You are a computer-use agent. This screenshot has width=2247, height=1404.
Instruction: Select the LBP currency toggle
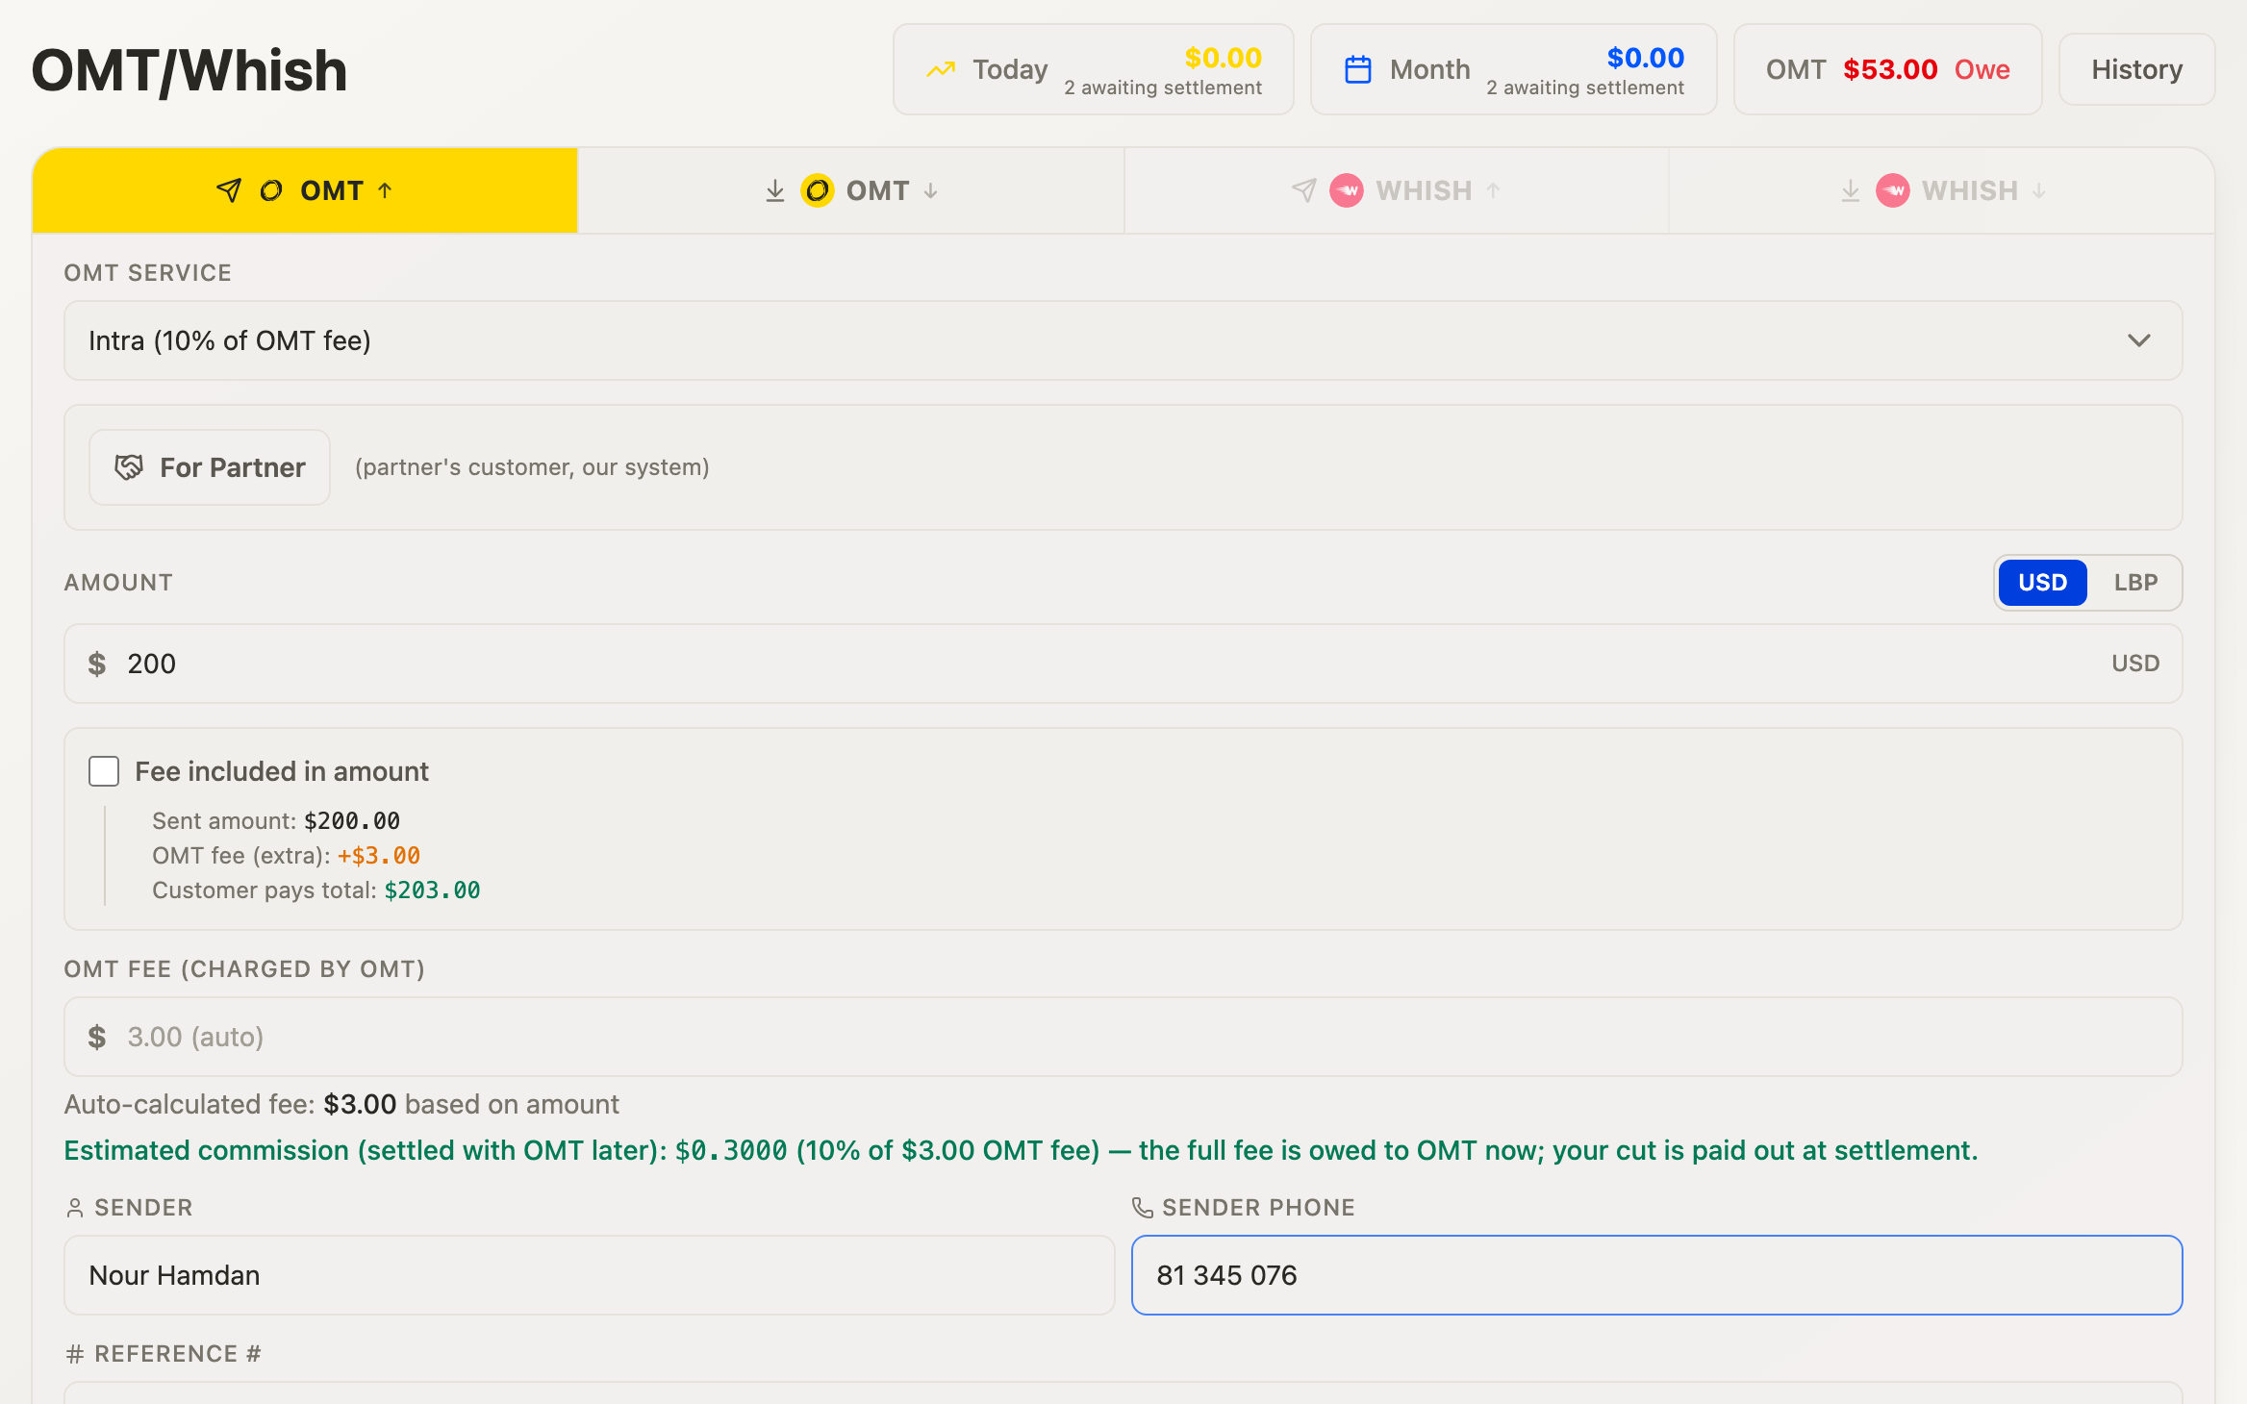click(2135, 583)
